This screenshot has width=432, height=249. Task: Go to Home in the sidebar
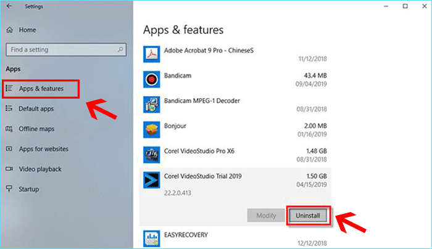[27, 30]
